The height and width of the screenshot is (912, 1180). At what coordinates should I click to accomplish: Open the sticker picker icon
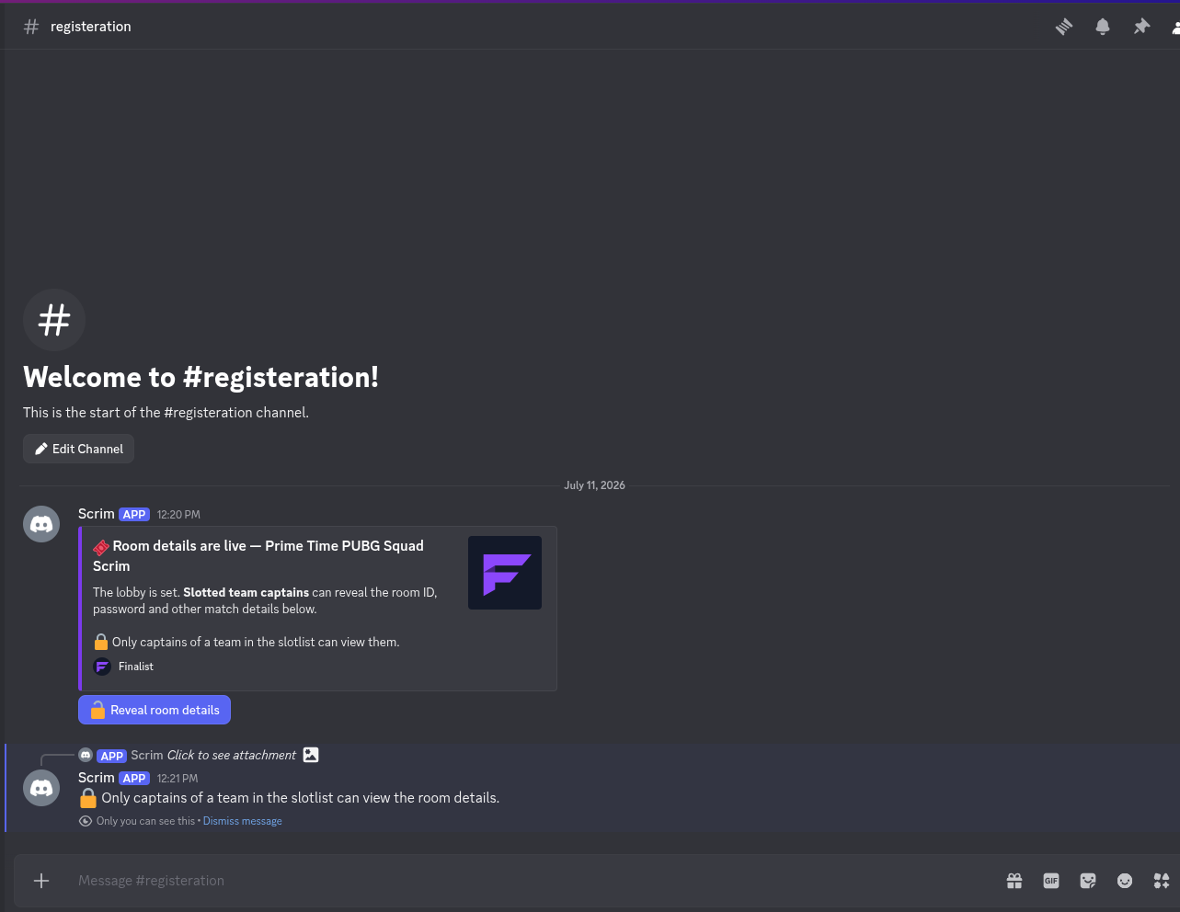click(x=1088, y=881)
